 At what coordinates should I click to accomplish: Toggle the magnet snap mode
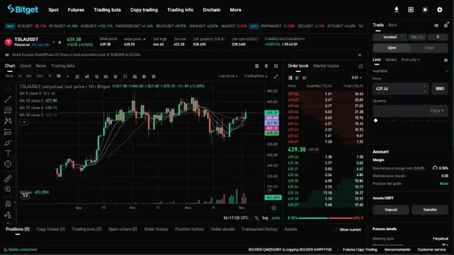pyautogui.click(x=8, y=204)
